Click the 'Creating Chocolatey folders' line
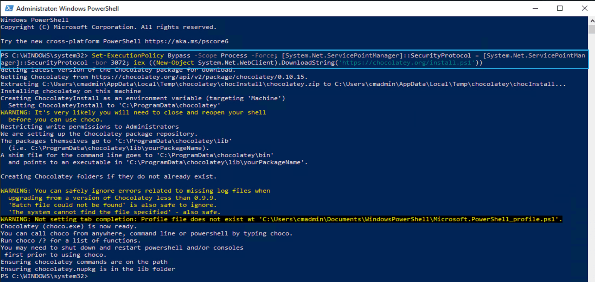The height and width of the screenshot is (282, 595). 108,176
